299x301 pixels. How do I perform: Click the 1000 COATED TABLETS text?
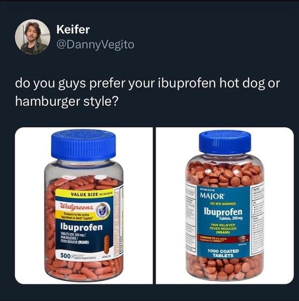tap(223, 253)
